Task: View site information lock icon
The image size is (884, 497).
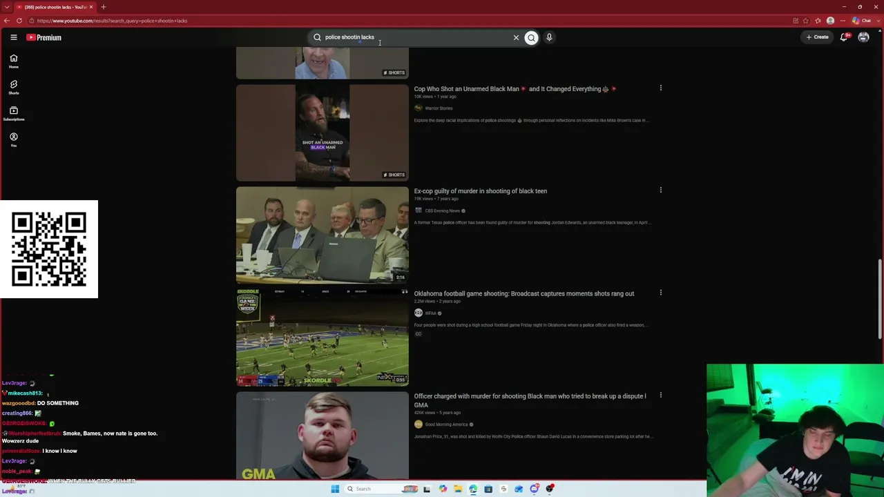Action: point(32,21)
